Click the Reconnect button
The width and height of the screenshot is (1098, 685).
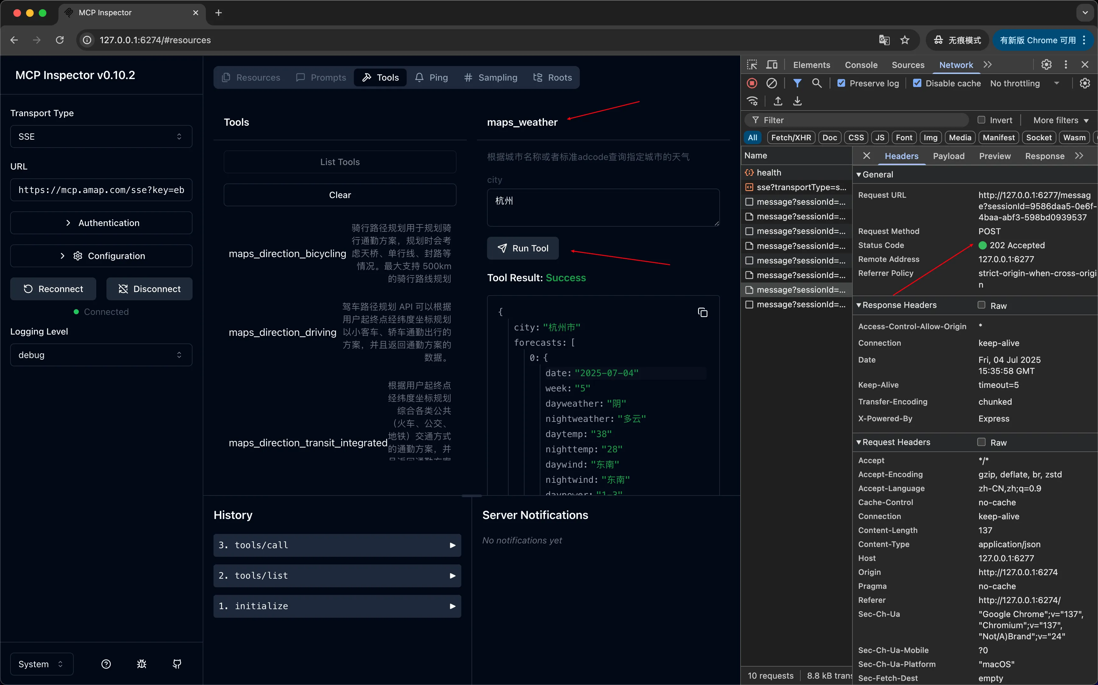coord(53,289)
